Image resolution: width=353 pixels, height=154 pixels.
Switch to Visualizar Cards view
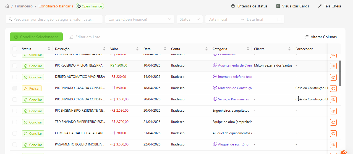pos(292,6)
